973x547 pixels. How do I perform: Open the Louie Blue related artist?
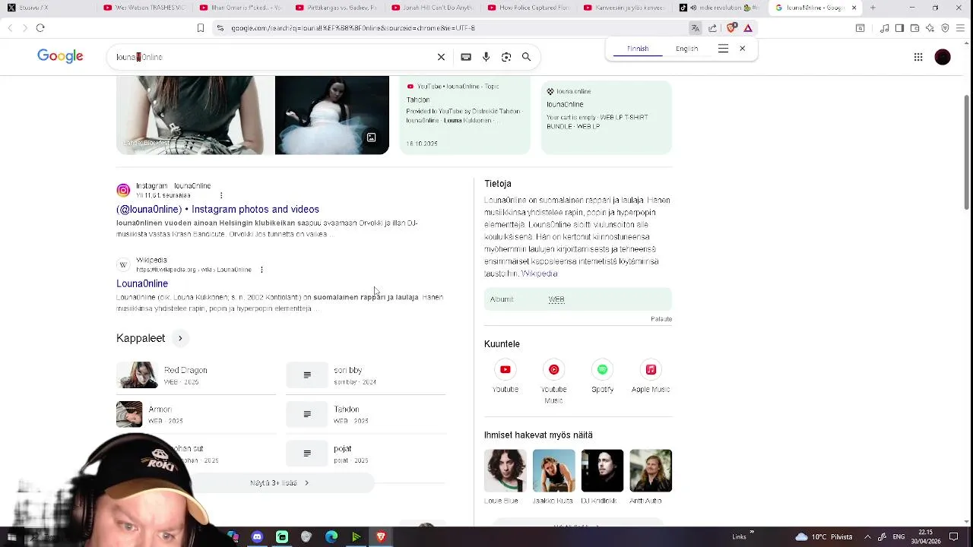pyautogui.click(x=506, y=477)
